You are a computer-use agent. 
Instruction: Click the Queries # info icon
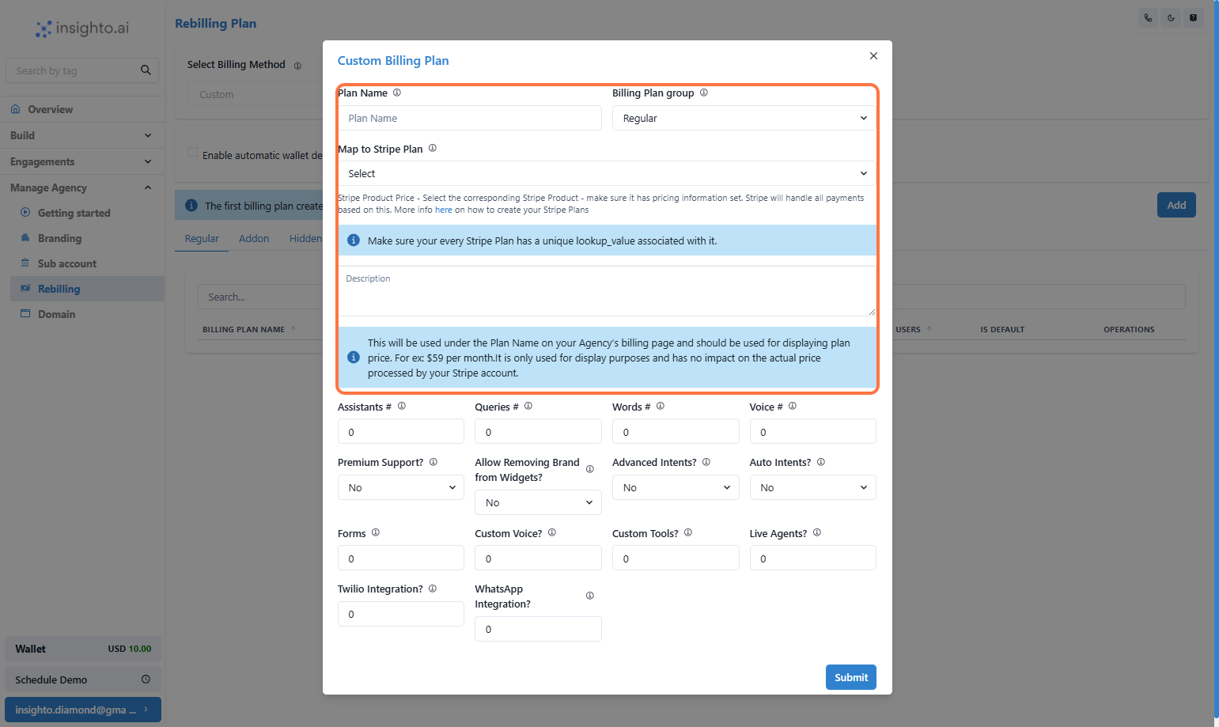click(x=528, y=406)
